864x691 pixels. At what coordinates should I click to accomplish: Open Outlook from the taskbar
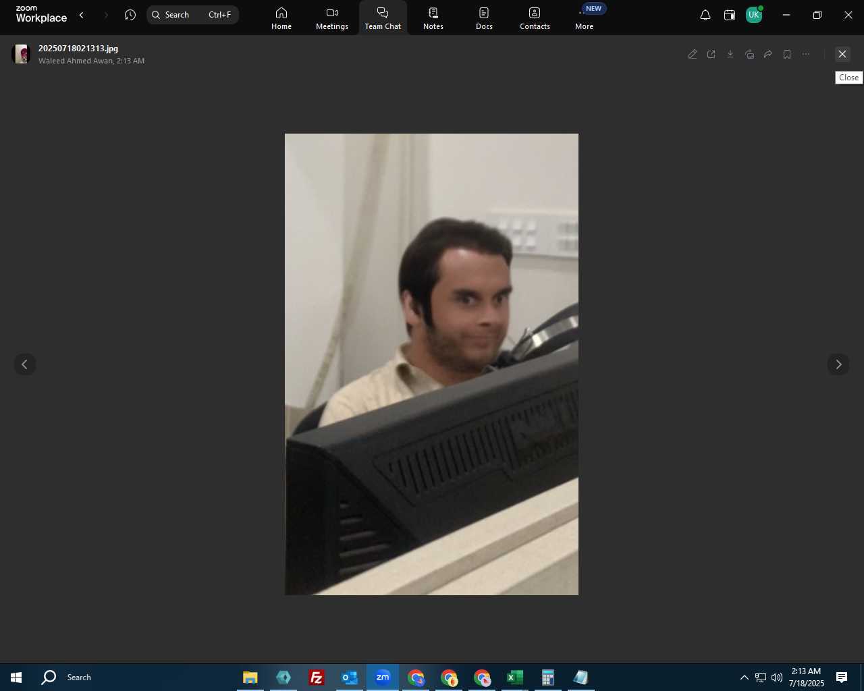click(x=350, y=678)
